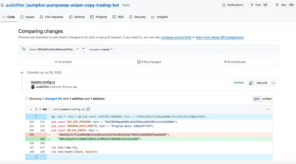The width and height of the screenshot is (296, 164).
Task: Open the Pull requests tab
Action: click(x=51, y=17)
